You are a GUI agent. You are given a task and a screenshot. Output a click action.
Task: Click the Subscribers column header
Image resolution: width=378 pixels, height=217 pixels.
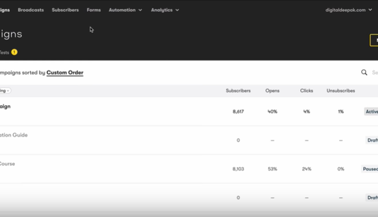[238, 91]
